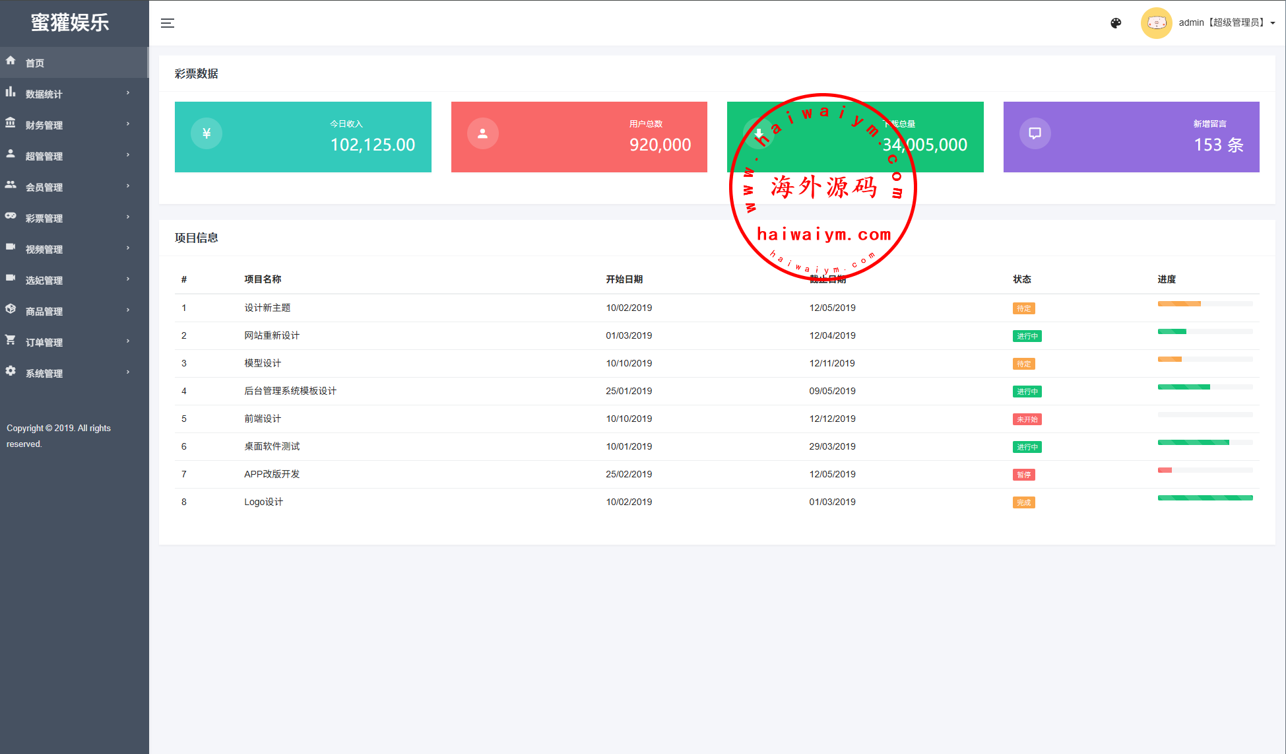Click the yen icon on income card

coord(207,133)
